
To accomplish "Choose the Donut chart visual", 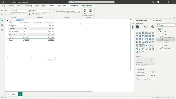I will (x=150, y=39).
